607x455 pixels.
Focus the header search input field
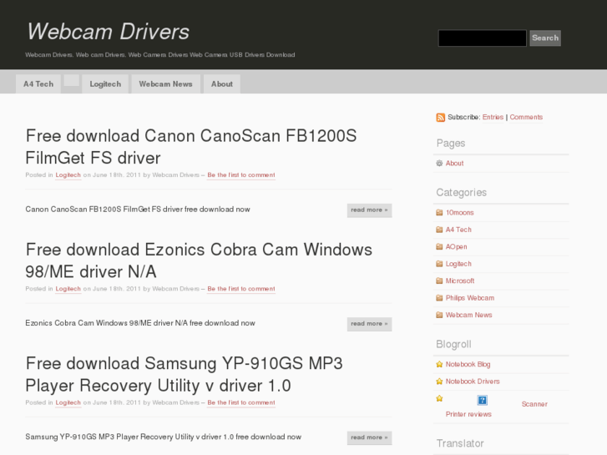click(482, 38)
